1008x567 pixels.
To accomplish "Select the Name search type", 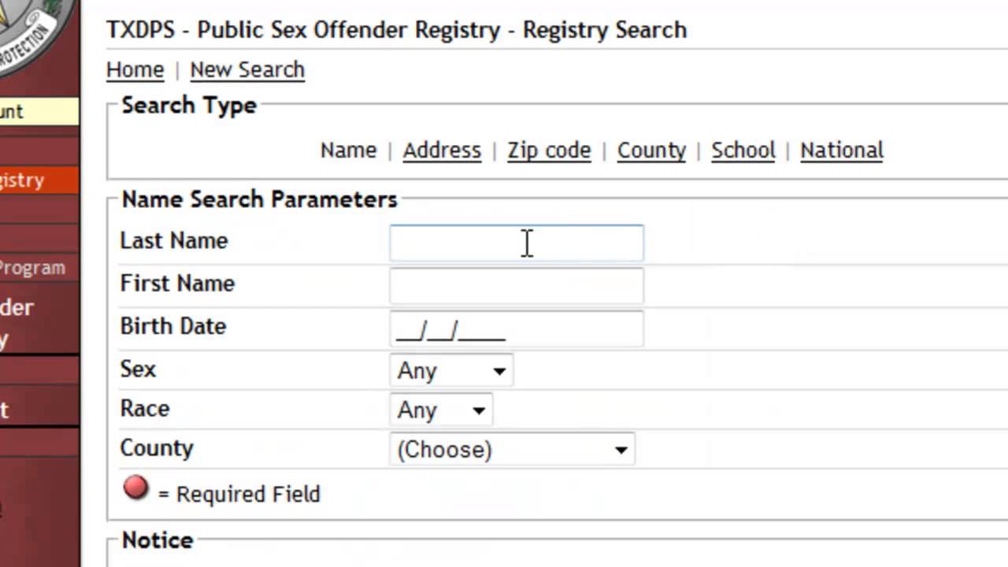I will point(348,150).
